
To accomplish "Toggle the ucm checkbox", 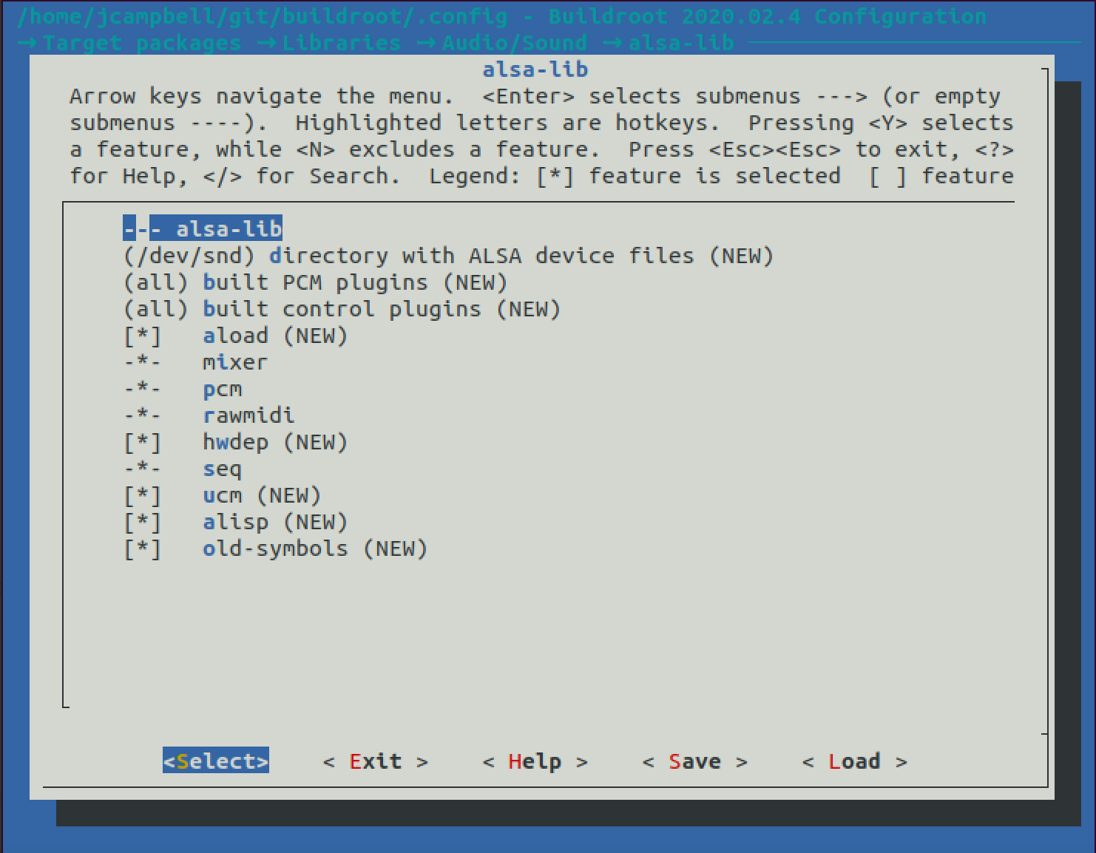I will coord(143,495).
